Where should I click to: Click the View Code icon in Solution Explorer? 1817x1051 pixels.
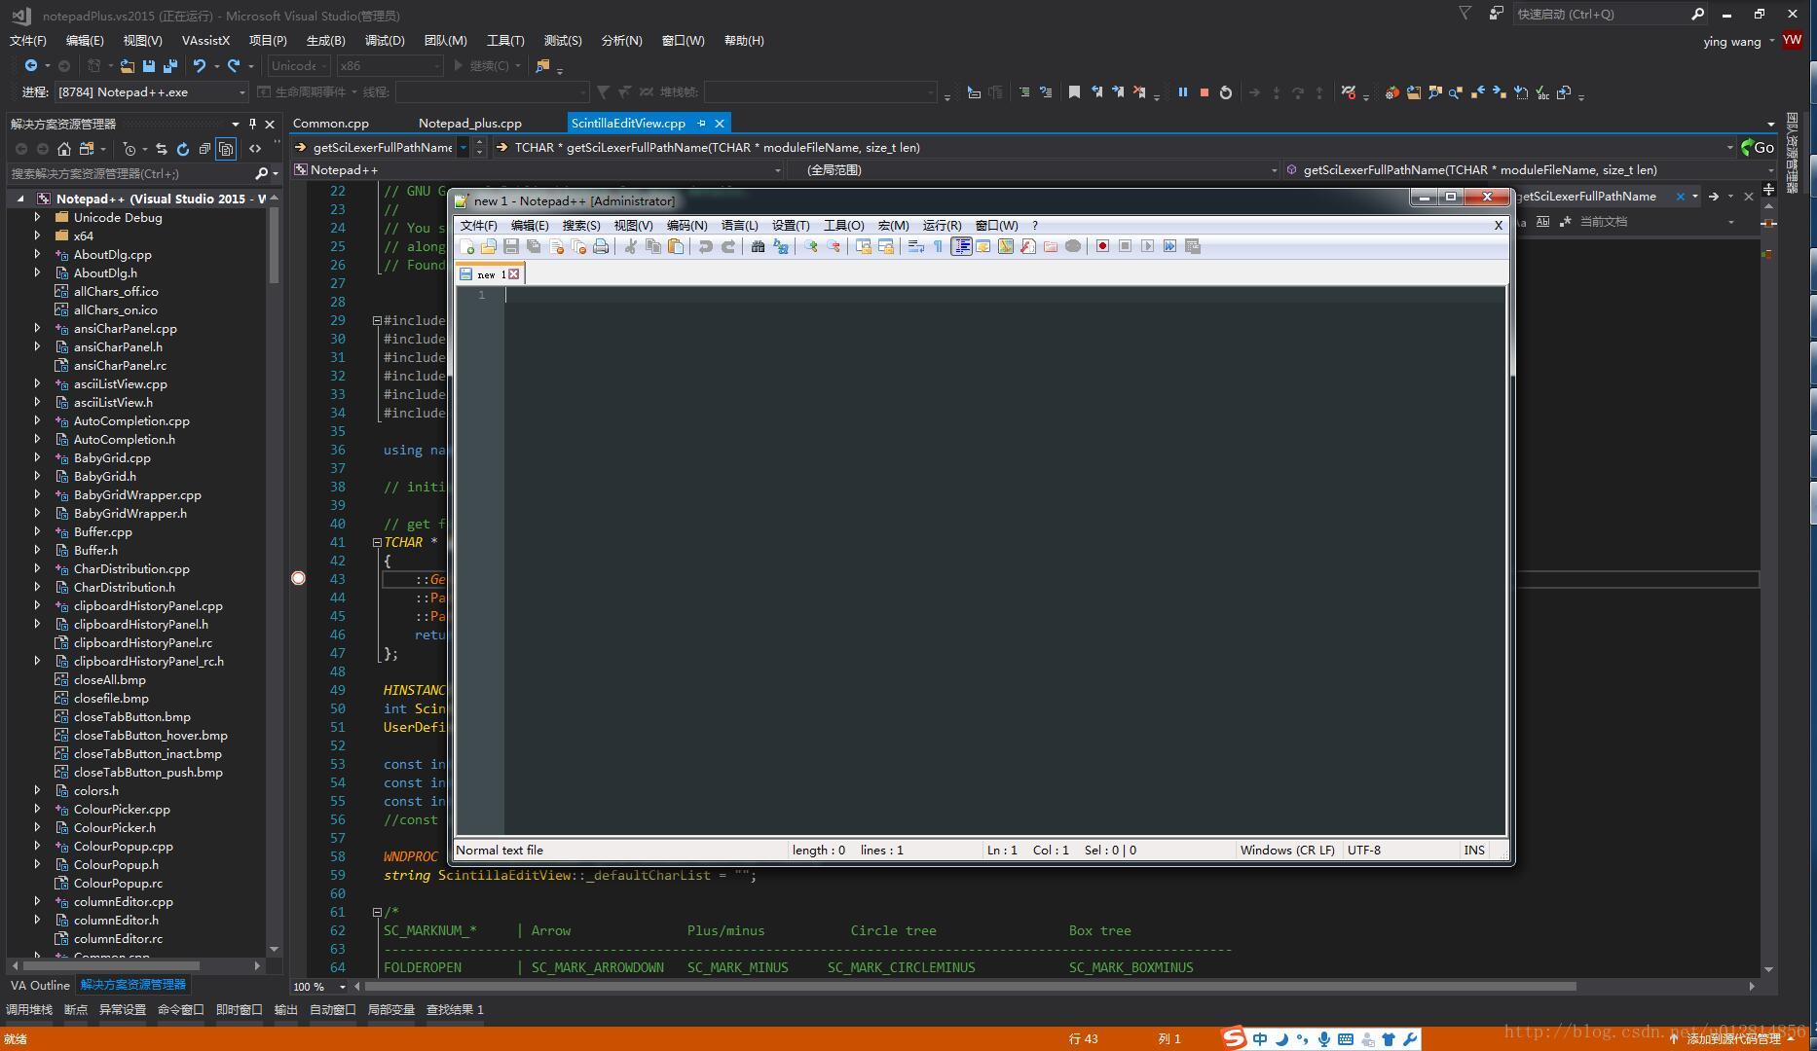tap(255, 149)
